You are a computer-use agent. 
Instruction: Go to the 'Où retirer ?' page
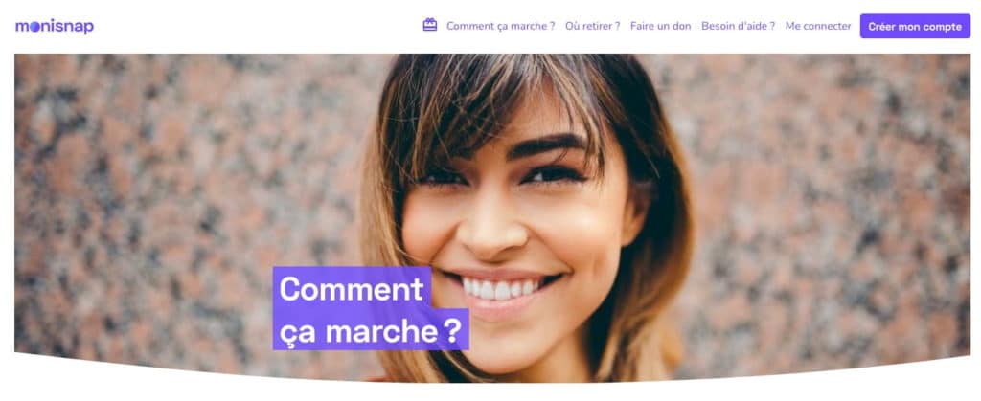(592, 26)
